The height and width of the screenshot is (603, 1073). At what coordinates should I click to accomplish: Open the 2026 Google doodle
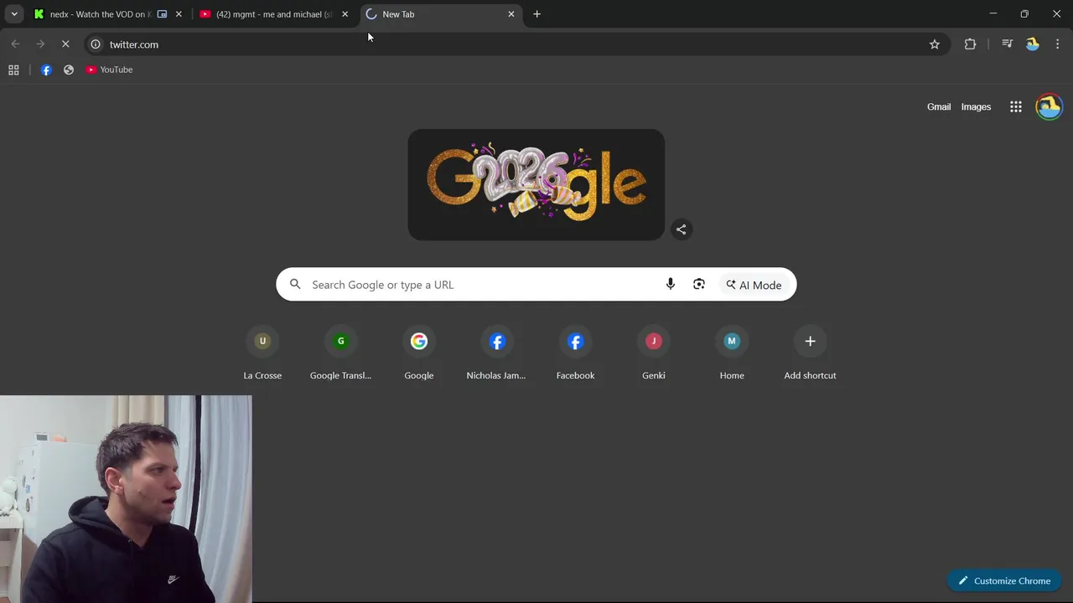(536, 184)
